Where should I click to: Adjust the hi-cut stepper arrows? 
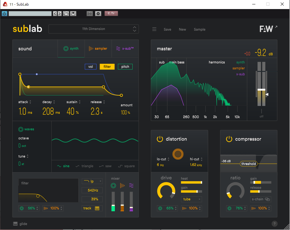pyautogui.click(x=202, y=159)
